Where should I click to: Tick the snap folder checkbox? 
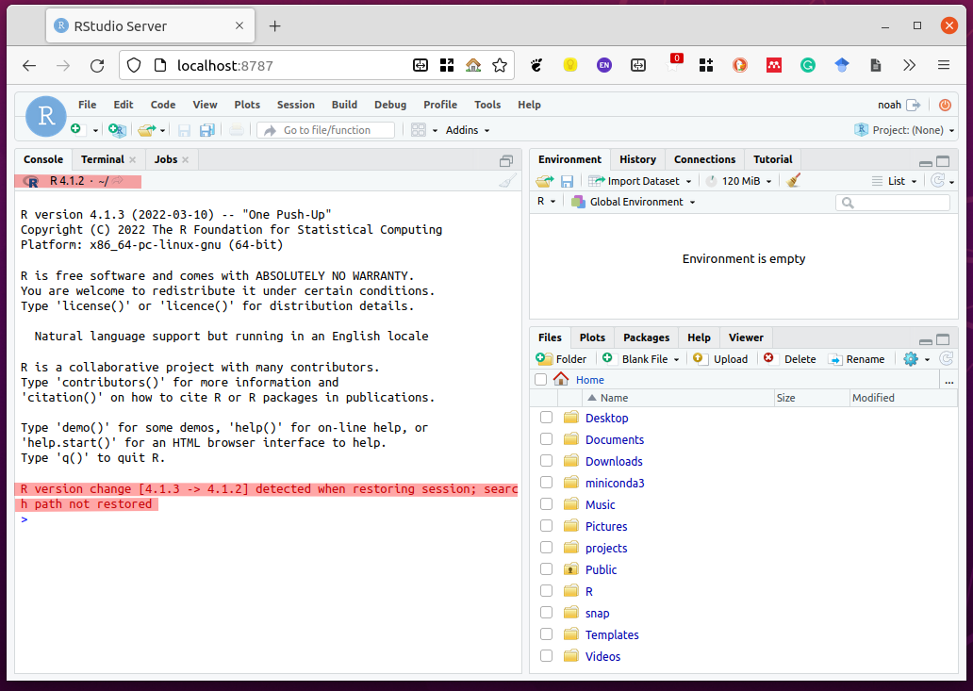point(546,613)
